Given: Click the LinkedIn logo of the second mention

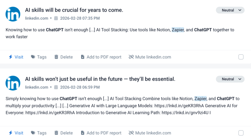Looking at the screenshot, I should pos(13,83).
